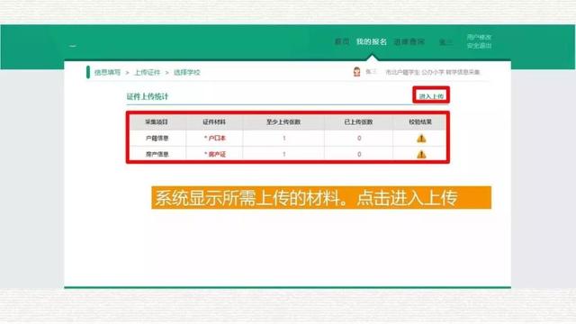Go to 选择学校 breadcrumb step
This screenshot has height=324, width=576.
[x=187, y=72]
